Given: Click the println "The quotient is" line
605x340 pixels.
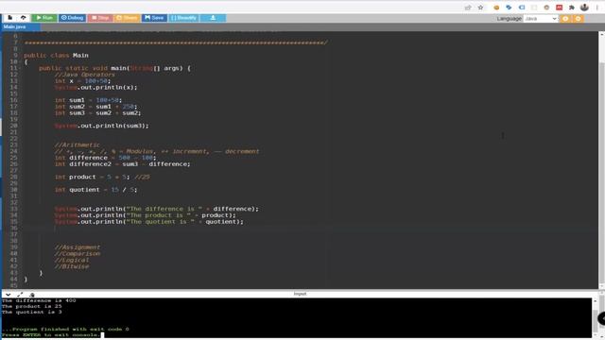Looking at the screenshot, I should pyautogui.click(x=149, y=222).
